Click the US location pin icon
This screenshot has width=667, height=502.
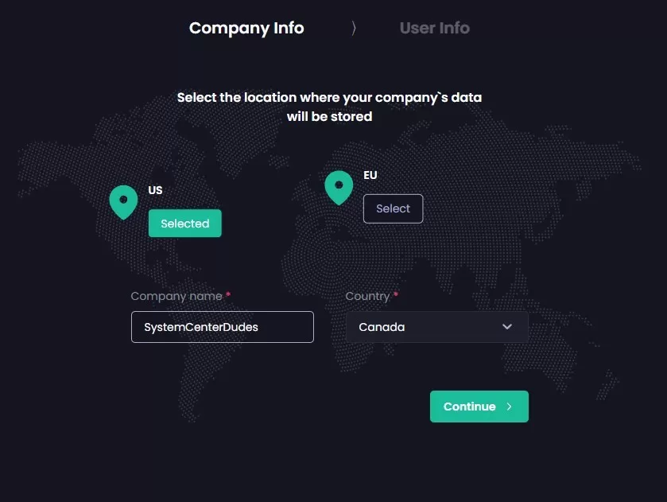point(123,201)
